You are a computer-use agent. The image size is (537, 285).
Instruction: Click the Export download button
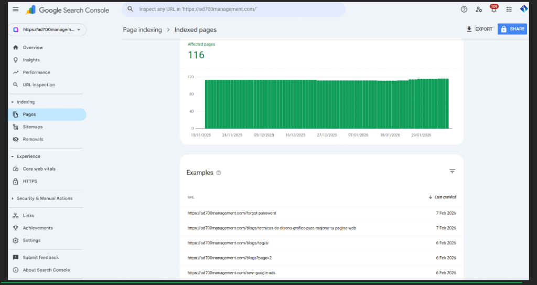point(479,29)
